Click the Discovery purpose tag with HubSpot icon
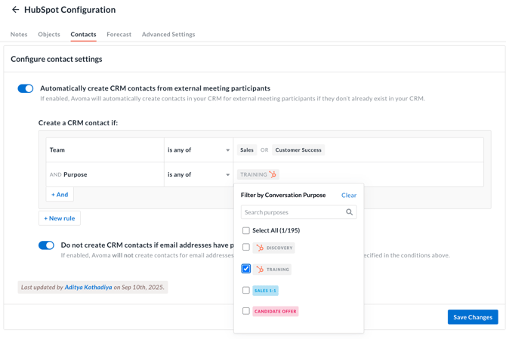Screen dimensions: 506x339 click(x=274, y=248)
